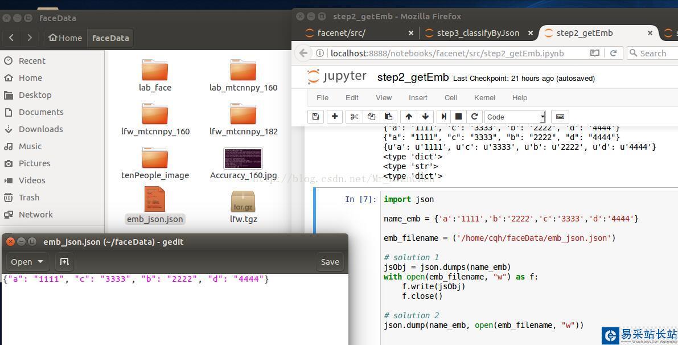678x345 pixels.
Task: Select the lfw_mtcnnpy_160 folder
Action: (x=155, y=120)
